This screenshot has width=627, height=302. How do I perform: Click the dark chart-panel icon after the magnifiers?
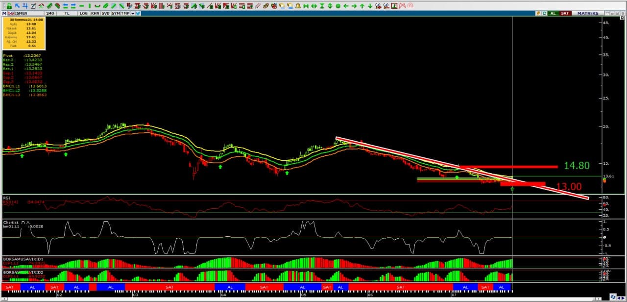[394, 6]
